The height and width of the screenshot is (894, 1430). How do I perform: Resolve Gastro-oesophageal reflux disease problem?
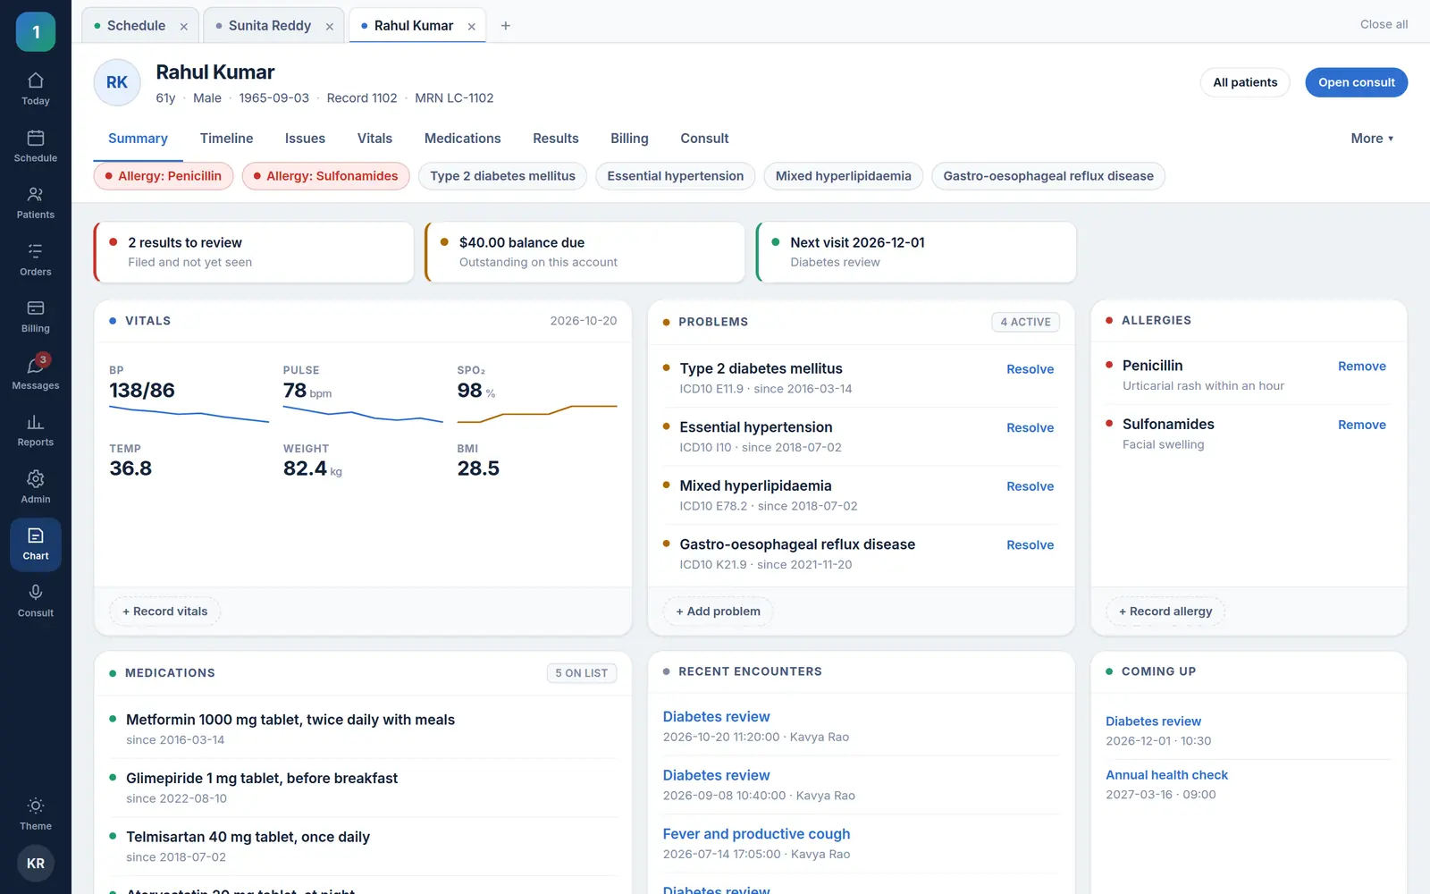(1030, 545)
